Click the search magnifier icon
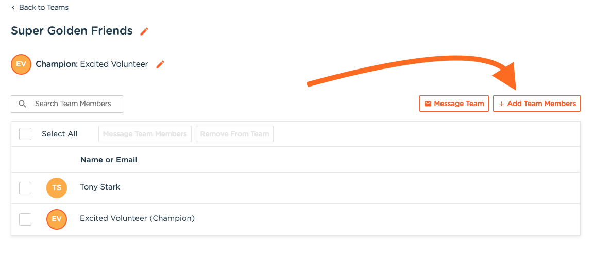 (x=22, y=104)
